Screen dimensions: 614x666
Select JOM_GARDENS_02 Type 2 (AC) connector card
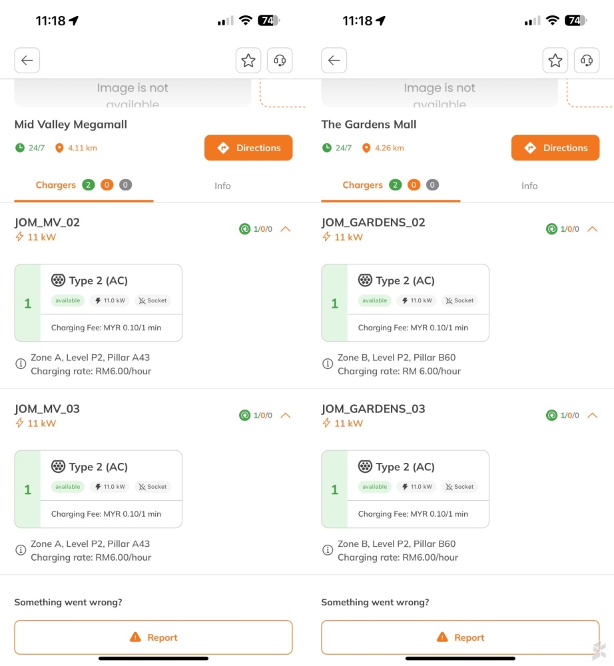tap(405, 303)
